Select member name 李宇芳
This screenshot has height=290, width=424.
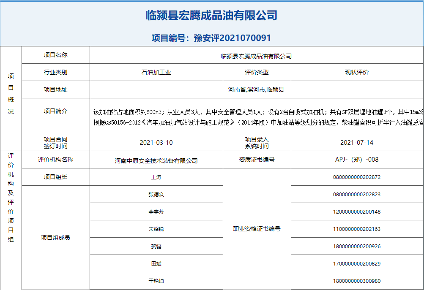point(156,211)
